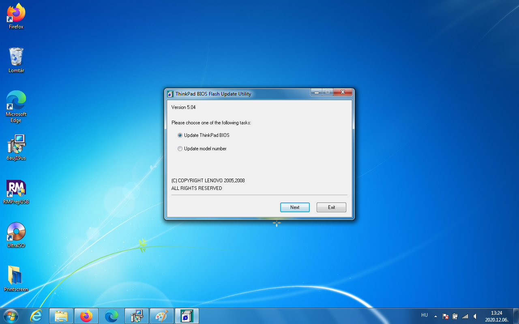519x324 pixels.
Task: Click the Version 5.04 text
Action: (x=184, y=107)
